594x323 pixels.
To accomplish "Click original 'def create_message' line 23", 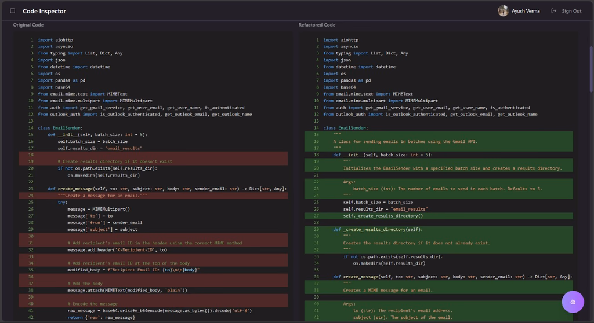I will pos(167,189).
